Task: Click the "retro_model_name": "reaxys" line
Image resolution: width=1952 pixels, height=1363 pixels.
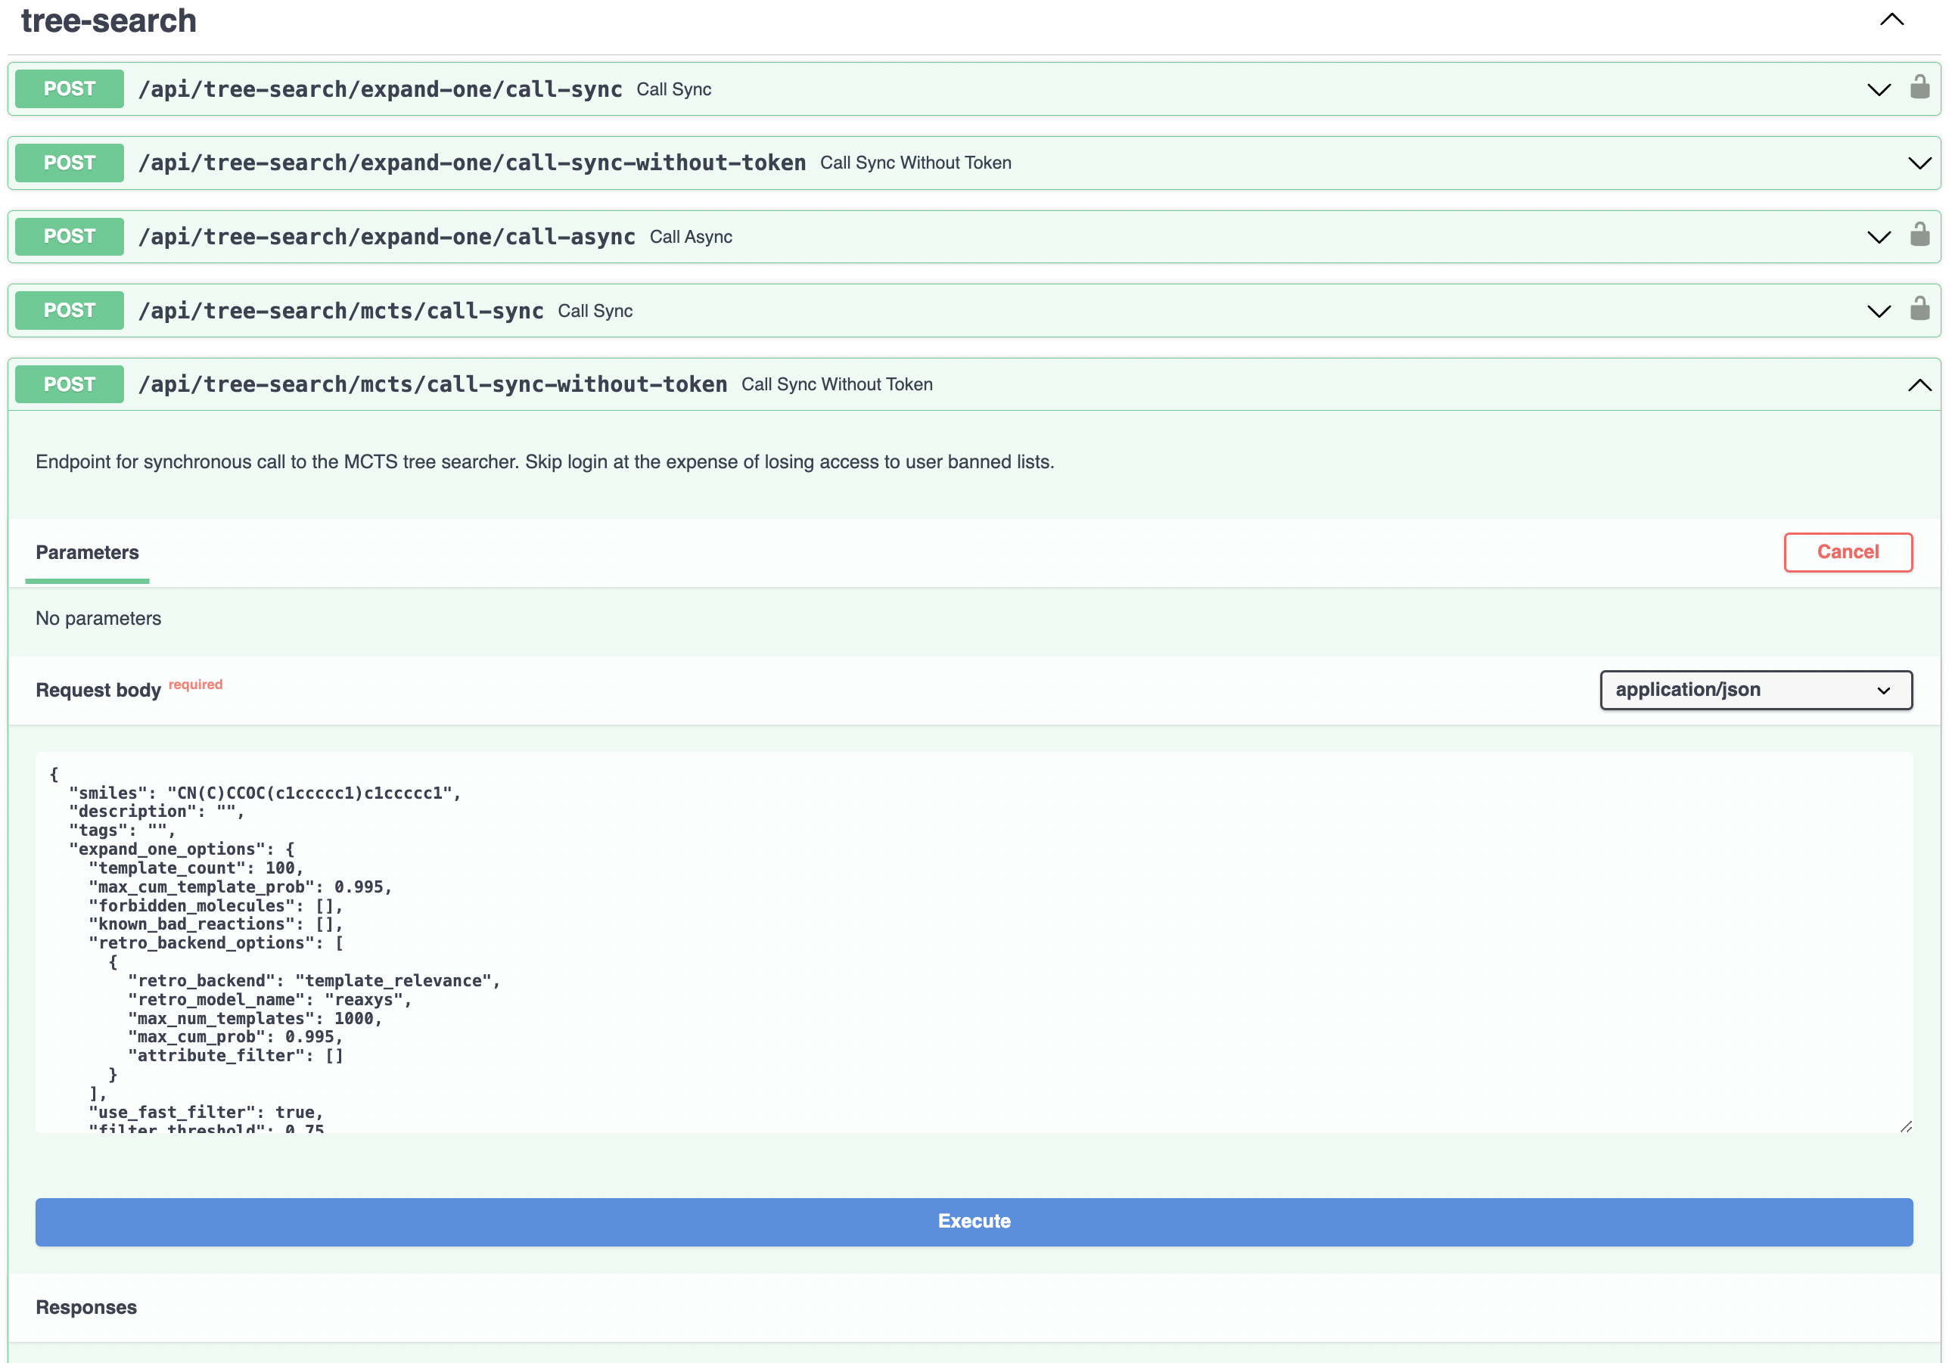Action: (269, 1000)
